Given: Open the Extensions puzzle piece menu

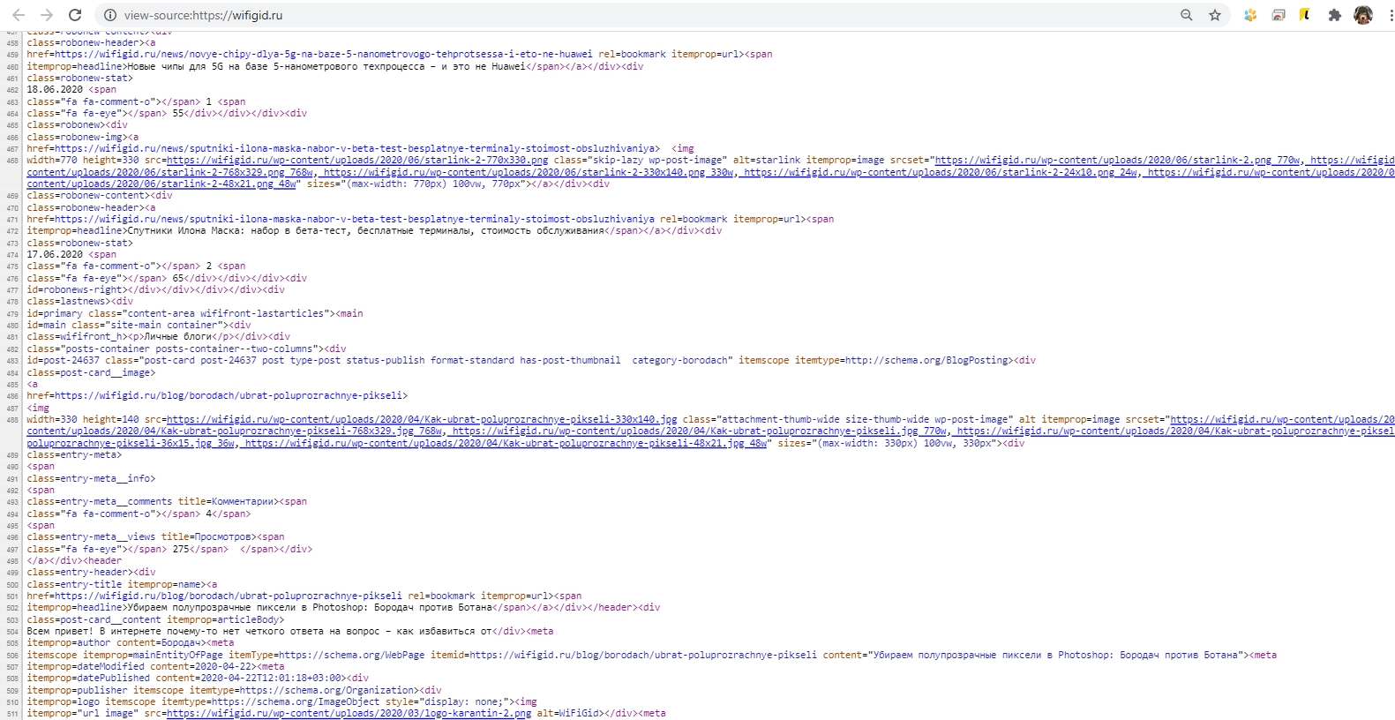Looking at the screenshot, I should [1334, 15].
